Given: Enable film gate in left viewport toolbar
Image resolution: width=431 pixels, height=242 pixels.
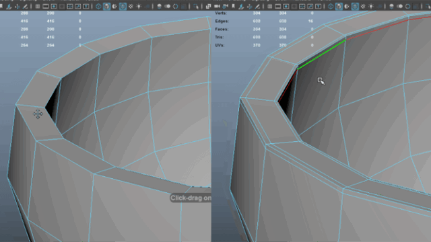Looking at the screenshot, I should coord(45,6).
